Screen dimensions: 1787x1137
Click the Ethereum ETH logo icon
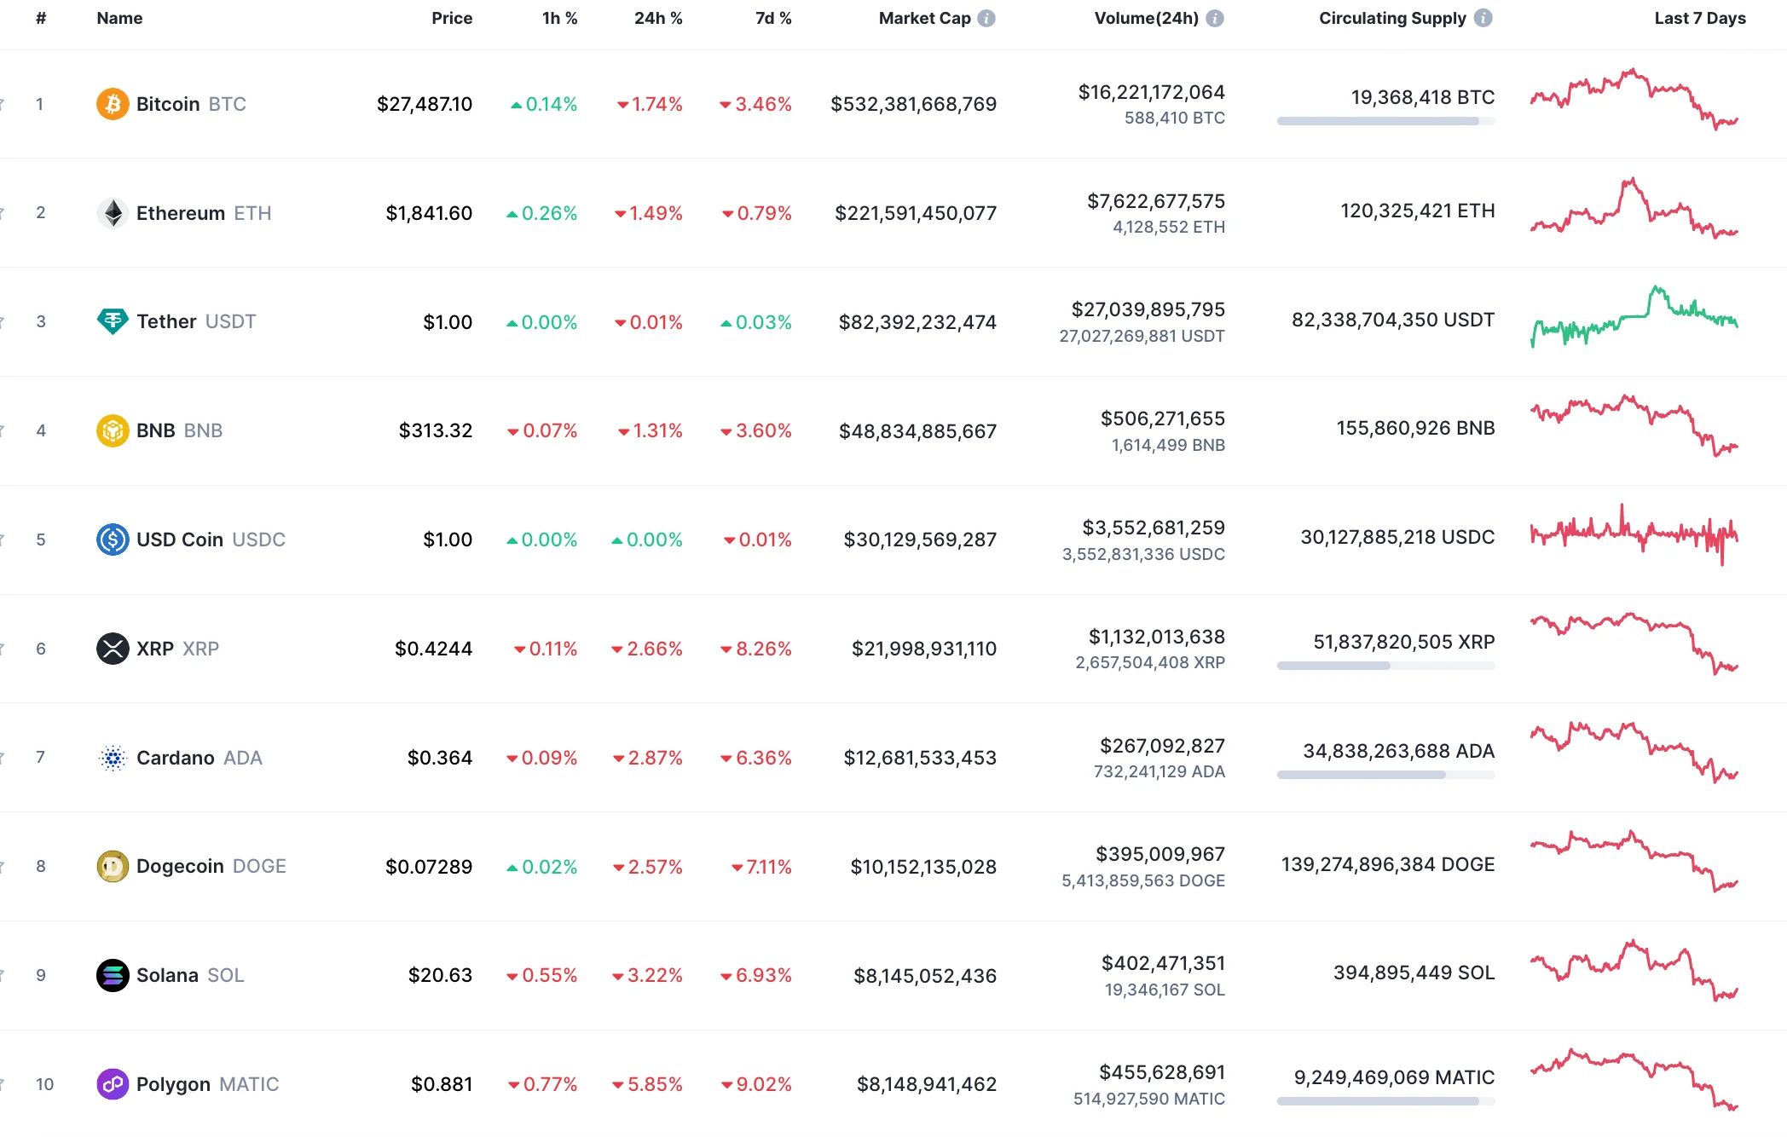click(113, 213)
